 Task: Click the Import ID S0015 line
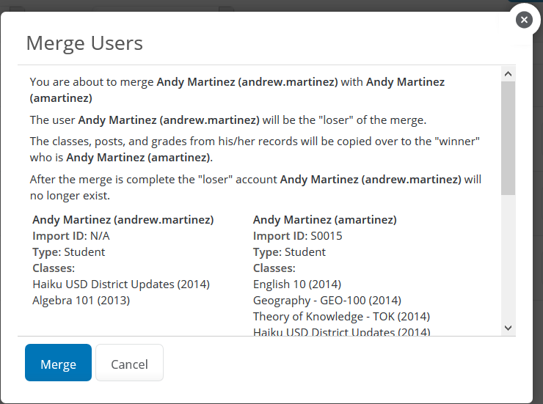coord(297,235)
